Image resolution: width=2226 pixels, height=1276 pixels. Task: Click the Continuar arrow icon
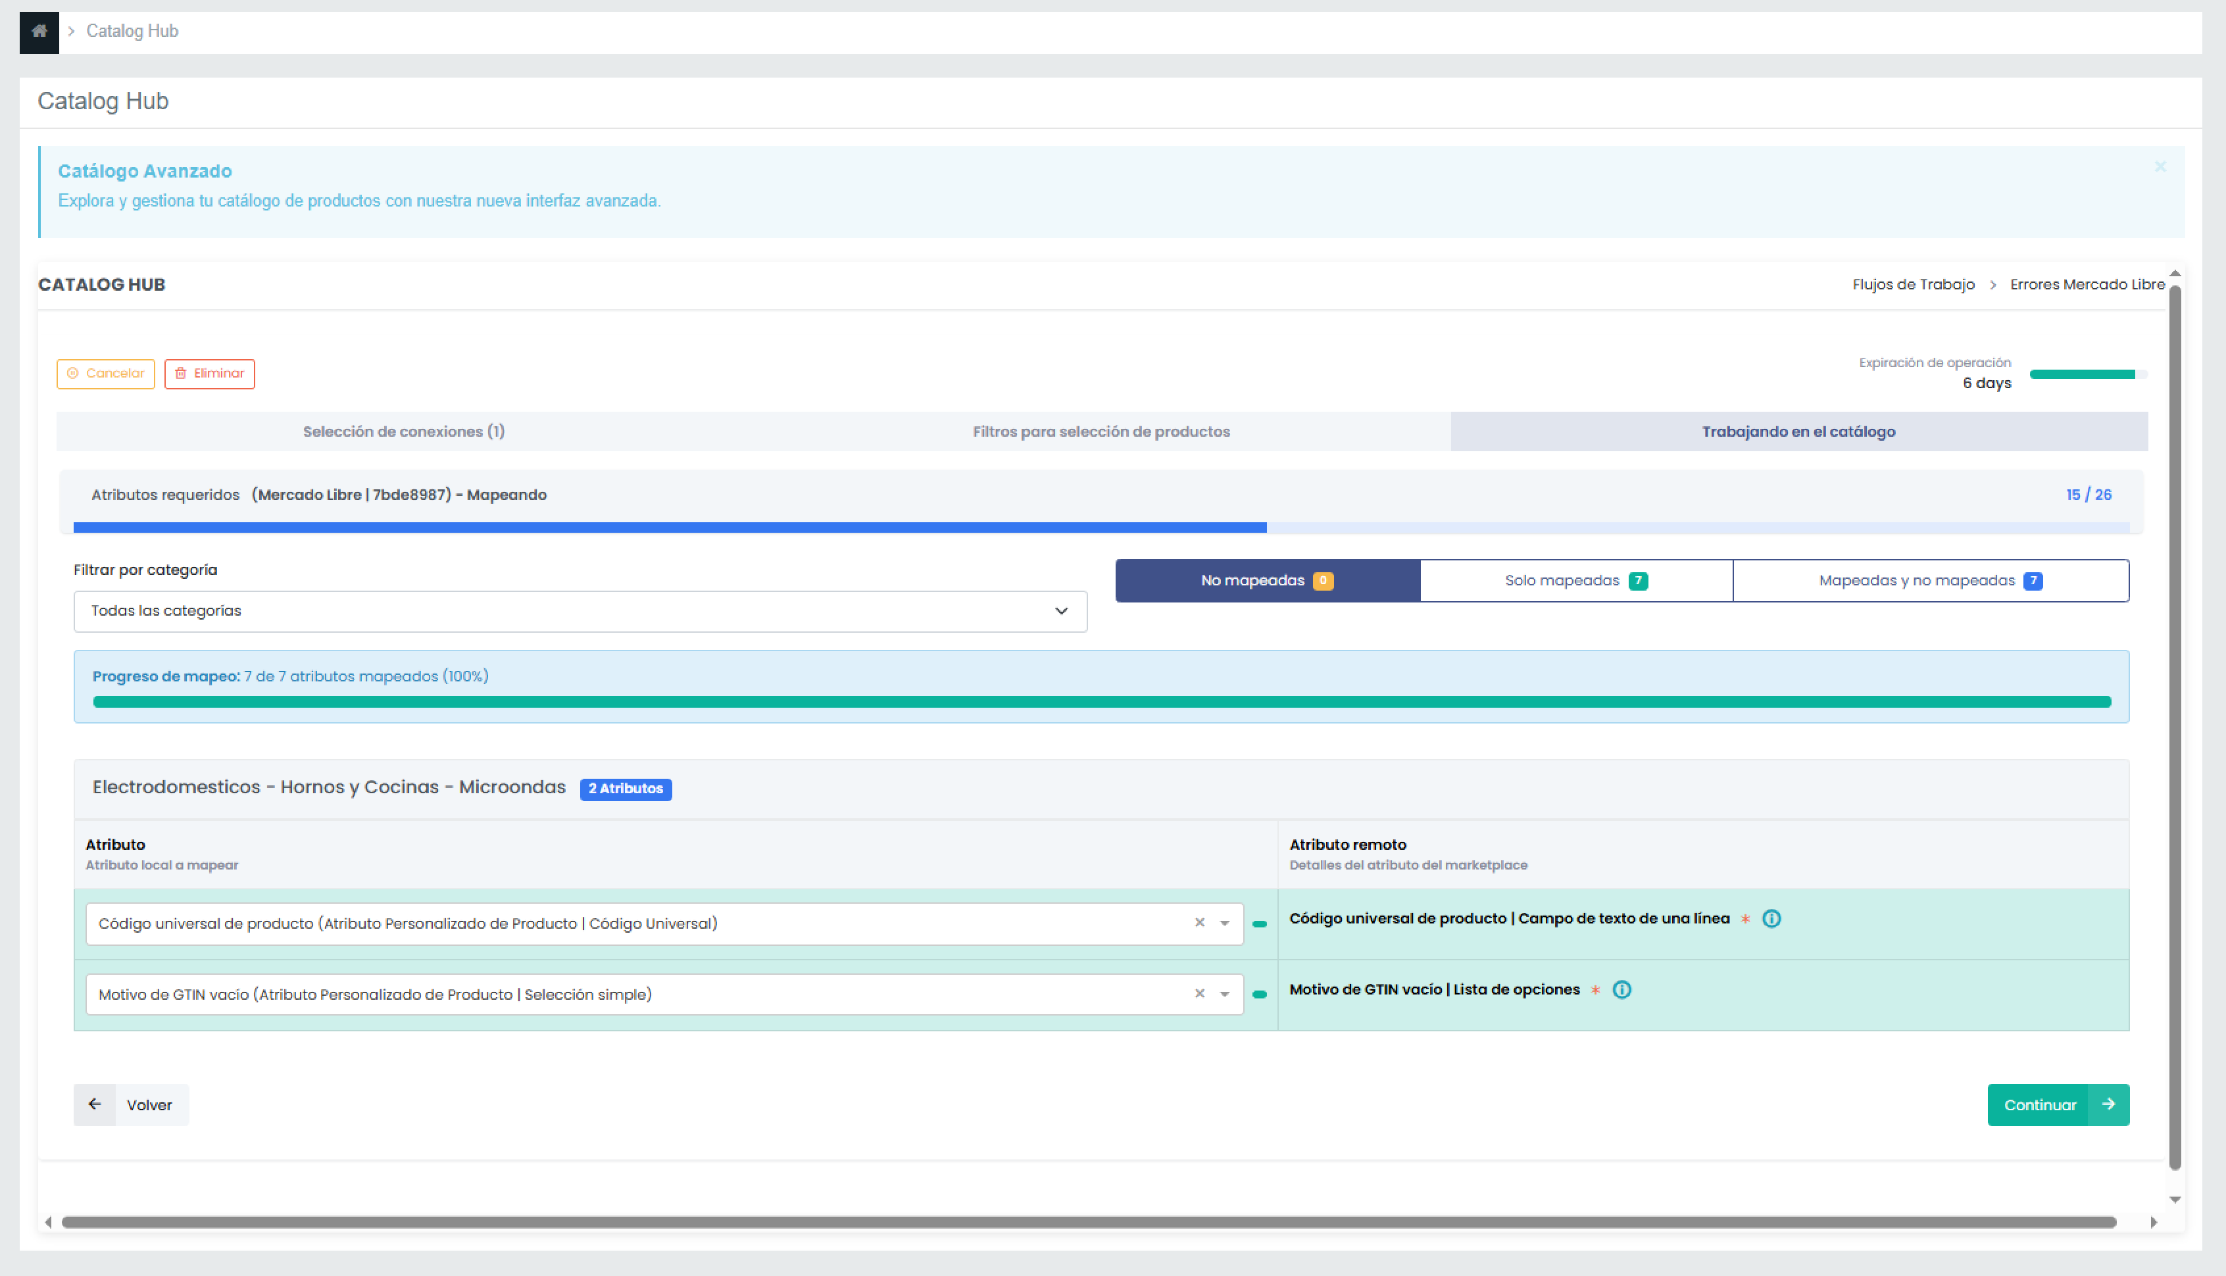[x=2108, y=1104]
